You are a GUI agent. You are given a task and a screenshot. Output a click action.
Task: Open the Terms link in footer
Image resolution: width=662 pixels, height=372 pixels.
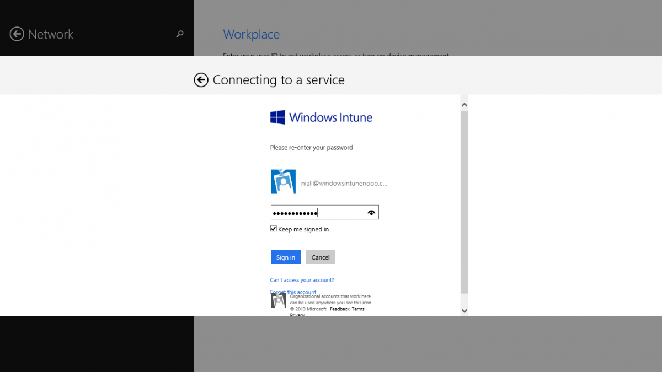click(358, 309)
